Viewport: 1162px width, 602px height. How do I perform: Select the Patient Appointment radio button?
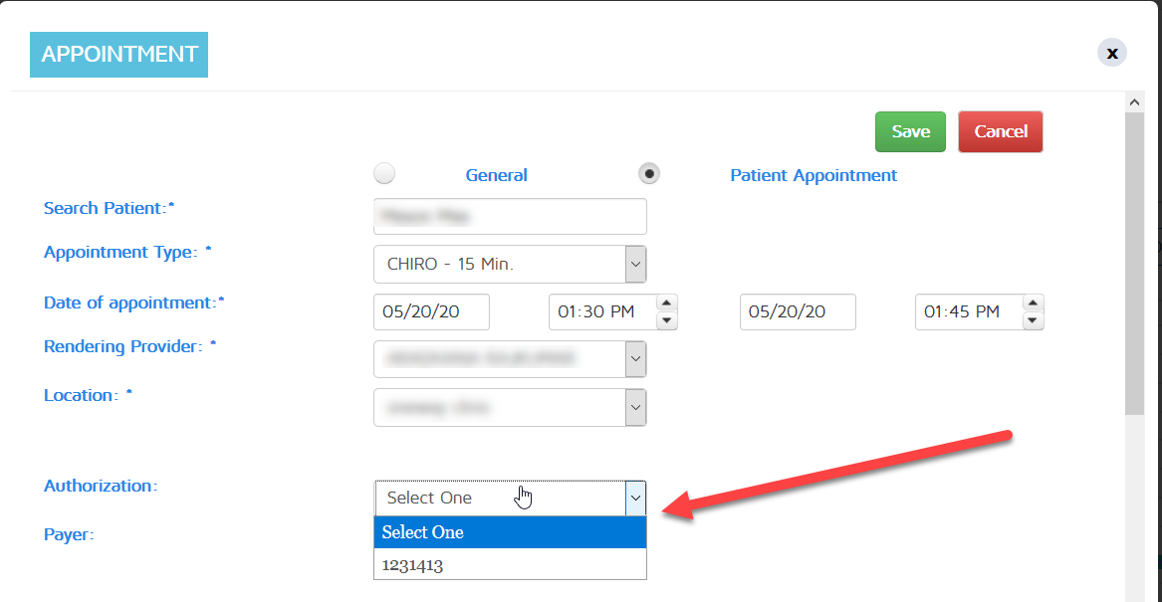(x=649, y=174)
